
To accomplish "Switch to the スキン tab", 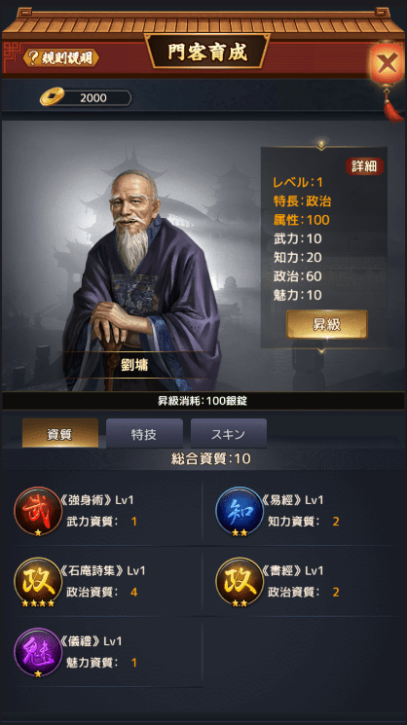I will coord(229,434).
